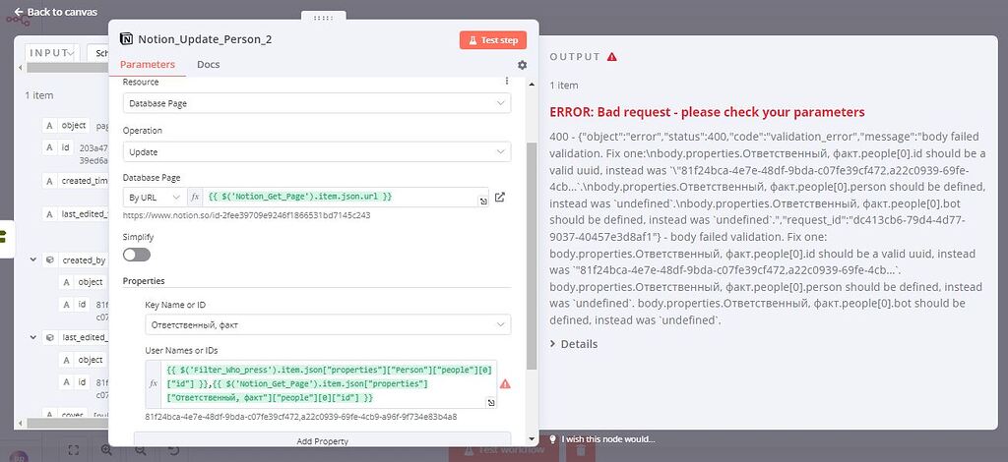
Task: Switch to the Docs tab
Action: 209,65
